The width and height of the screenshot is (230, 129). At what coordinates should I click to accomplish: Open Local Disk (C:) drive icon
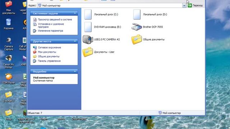[88, 14]
